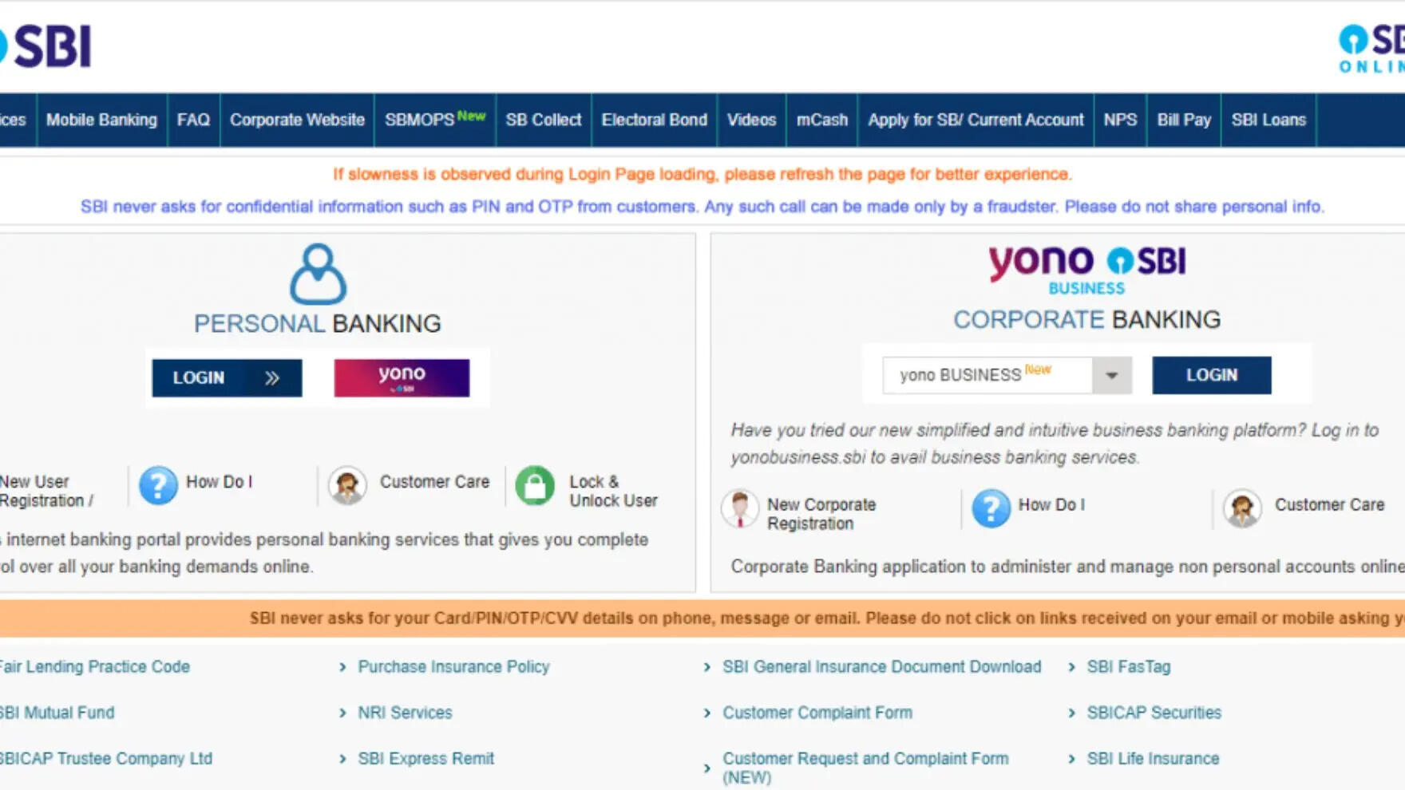Viewport: 1405px width, 790px height.
Task: Expand the SBI Express Remit chevron link
Action: click(343, 759)
